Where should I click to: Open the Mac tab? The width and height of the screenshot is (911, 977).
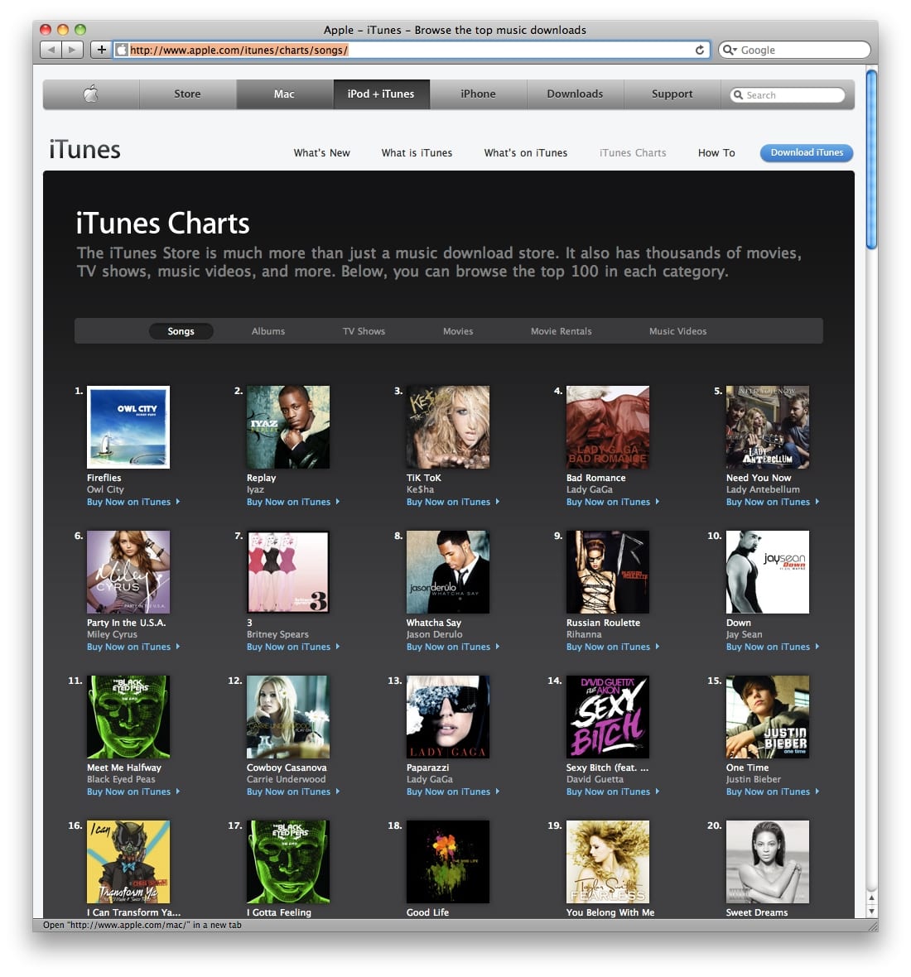pyautogui.click(x=284, y=94)
